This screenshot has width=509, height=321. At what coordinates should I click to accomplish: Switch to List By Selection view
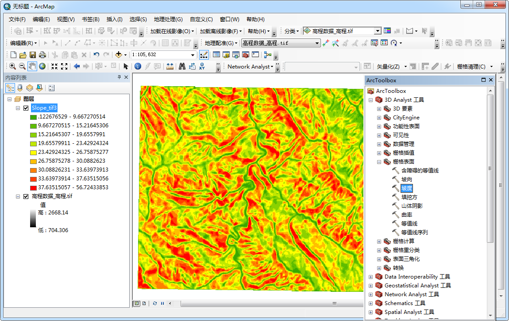[39, 88]
